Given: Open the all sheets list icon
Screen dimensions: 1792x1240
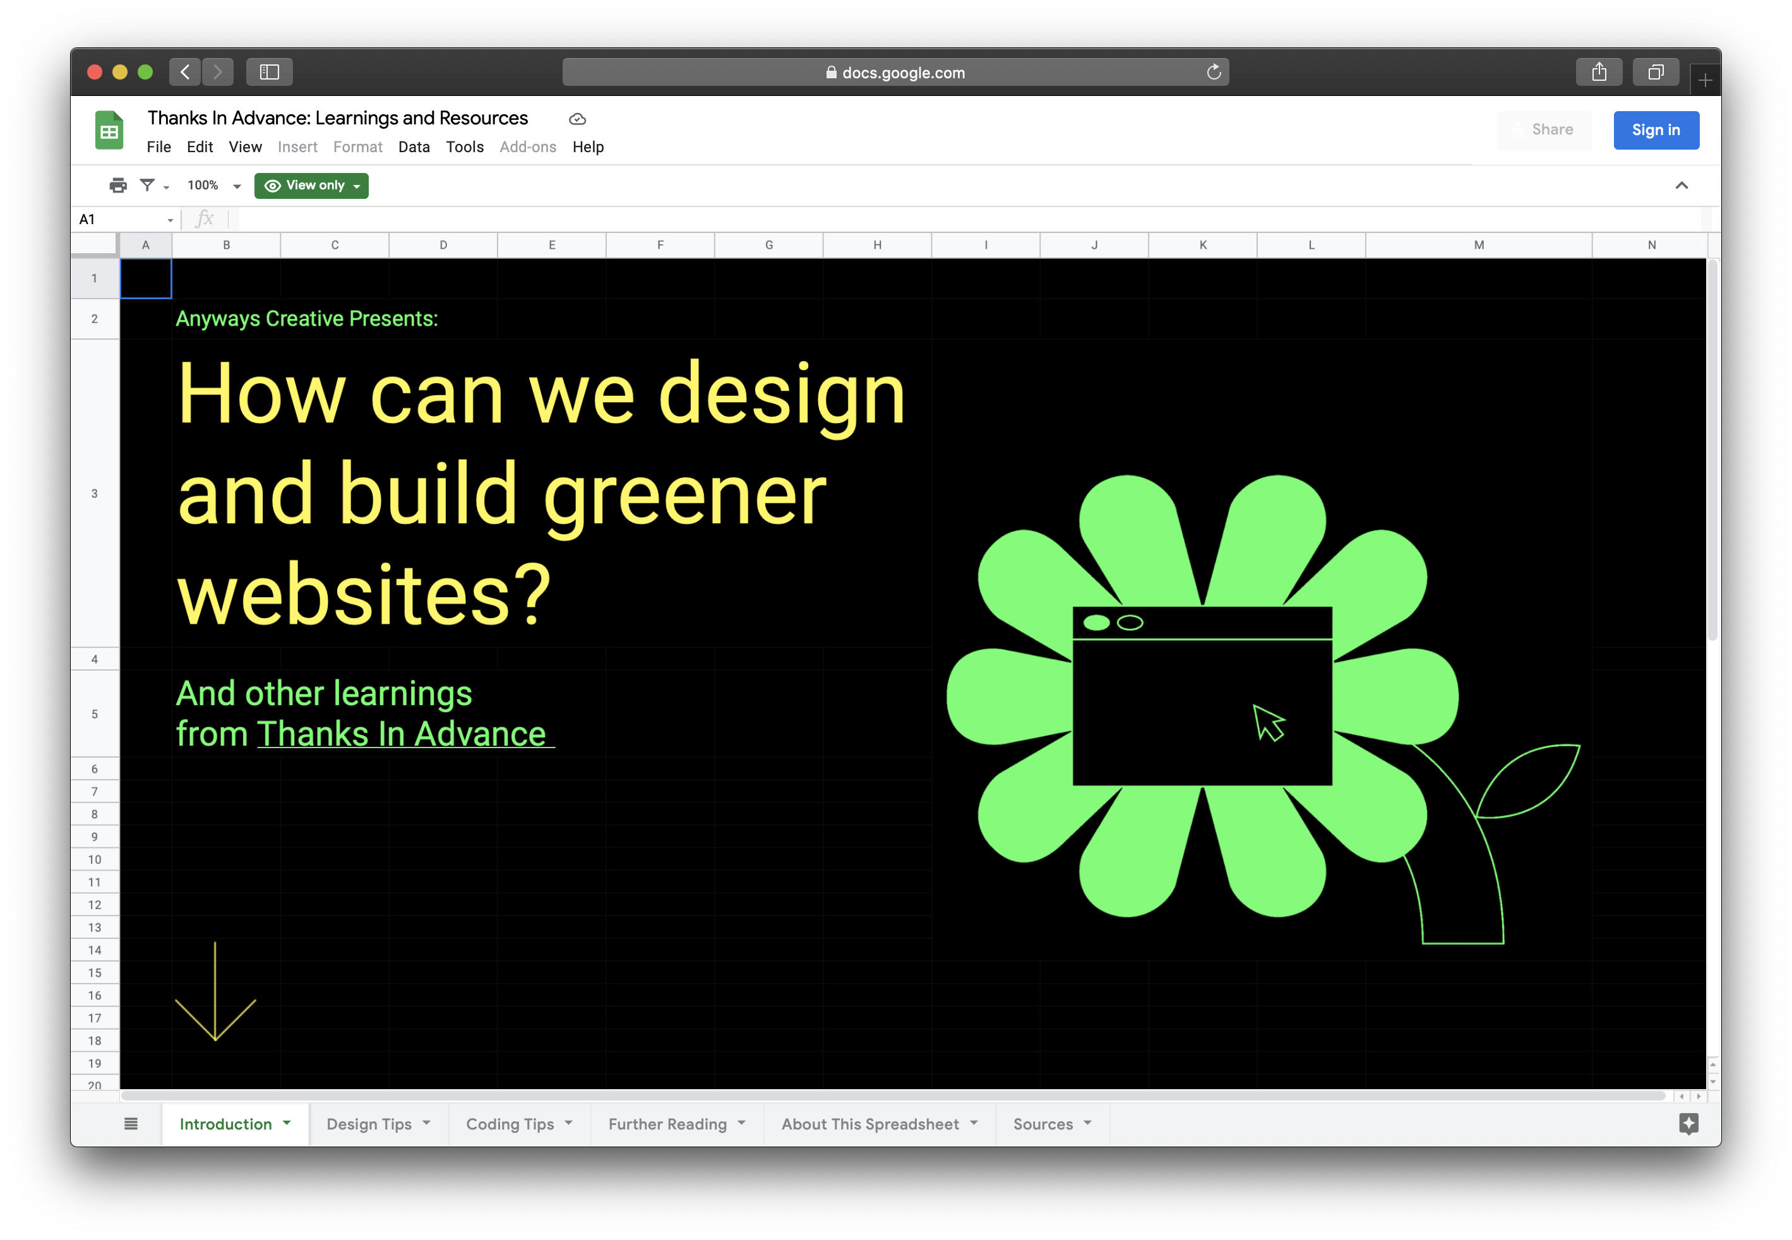Looking at the screenshot, I should click(x=131, y=1123).
